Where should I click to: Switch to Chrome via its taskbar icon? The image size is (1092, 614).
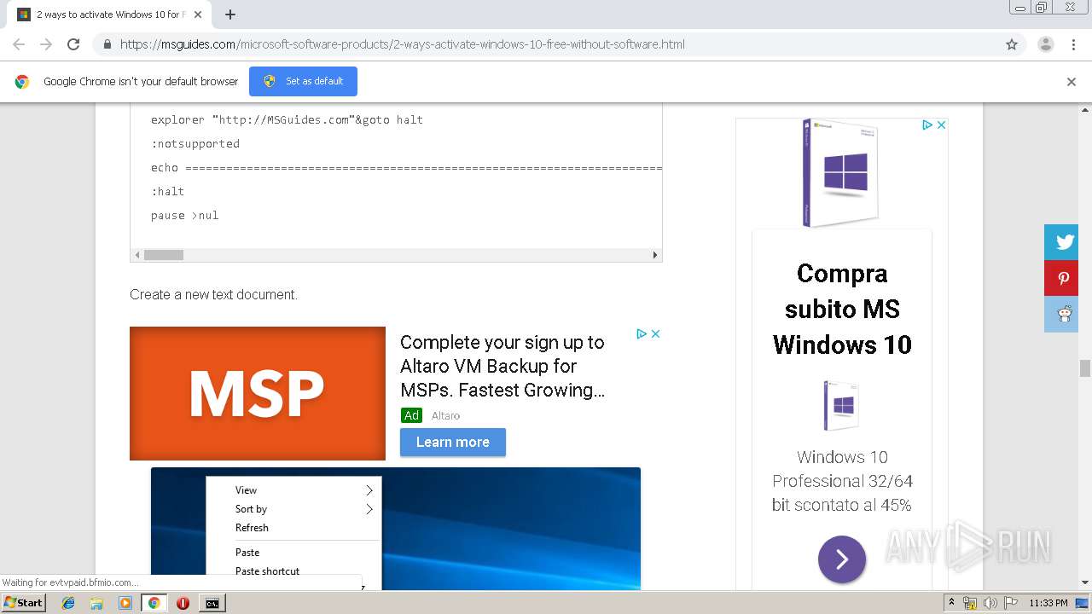[x=154, y=603]
